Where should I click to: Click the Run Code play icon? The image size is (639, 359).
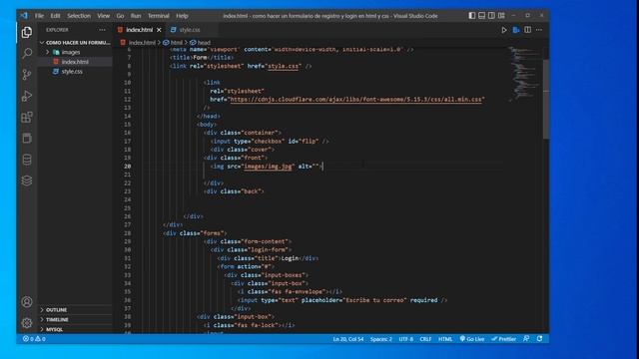[504, 30]
